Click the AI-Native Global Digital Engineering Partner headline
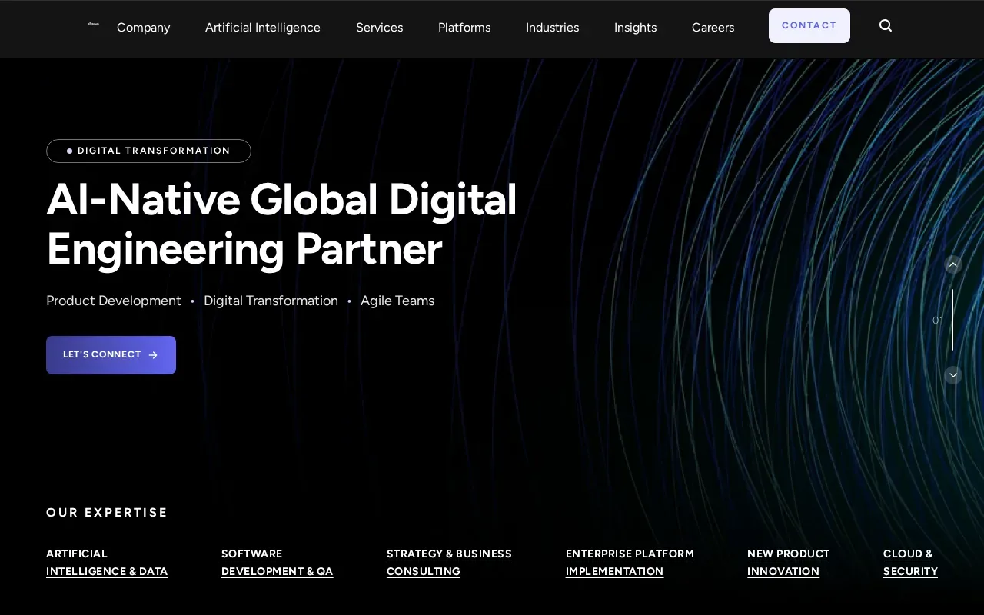 pyautogui.click(x=281, y=224)
